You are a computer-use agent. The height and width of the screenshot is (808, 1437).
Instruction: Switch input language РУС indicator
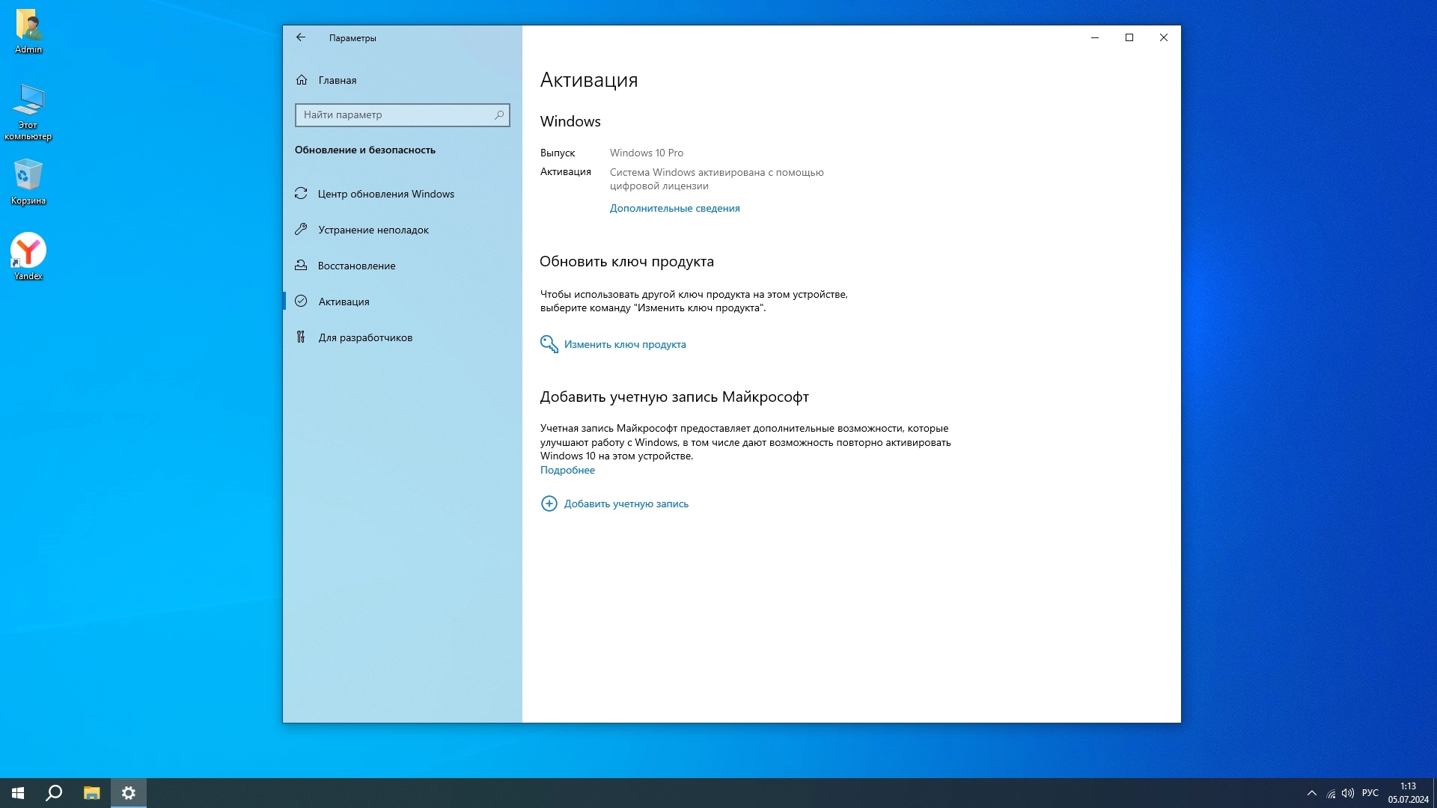[1370, 793]
